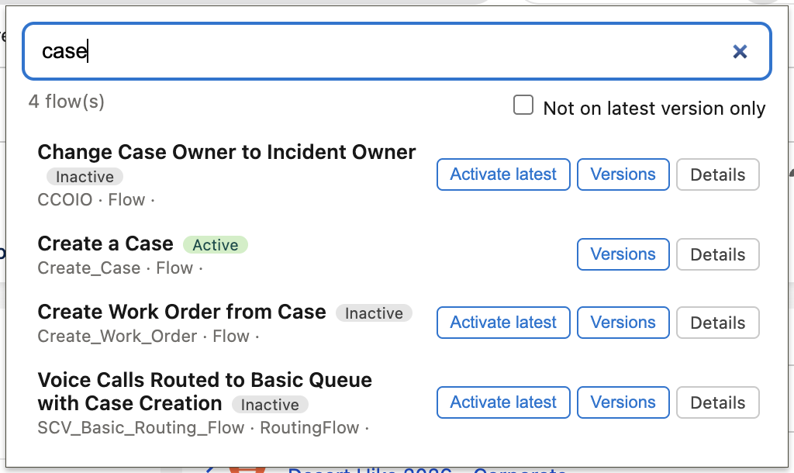794x473 pixels.
Task: Open Versions for Create Work Order from Case
Action: 623,323
